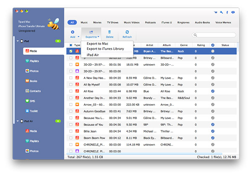Click the CHRONICLE_PI... 114.18 MB row name

[x=94, y=145]
